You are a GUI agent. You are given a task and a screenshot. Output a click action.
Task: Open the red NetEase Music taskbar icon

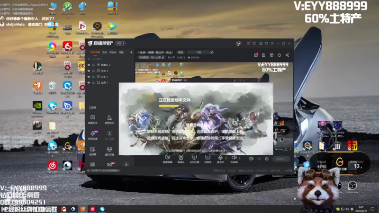tap(92, 209)
